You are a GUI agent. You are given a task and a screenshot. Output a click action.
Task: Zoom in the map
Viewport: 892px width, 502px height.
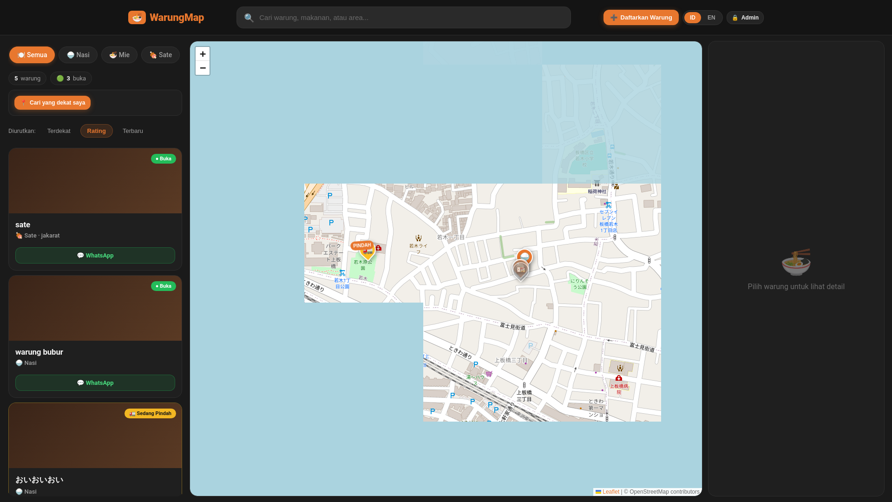tap(203, 54)
